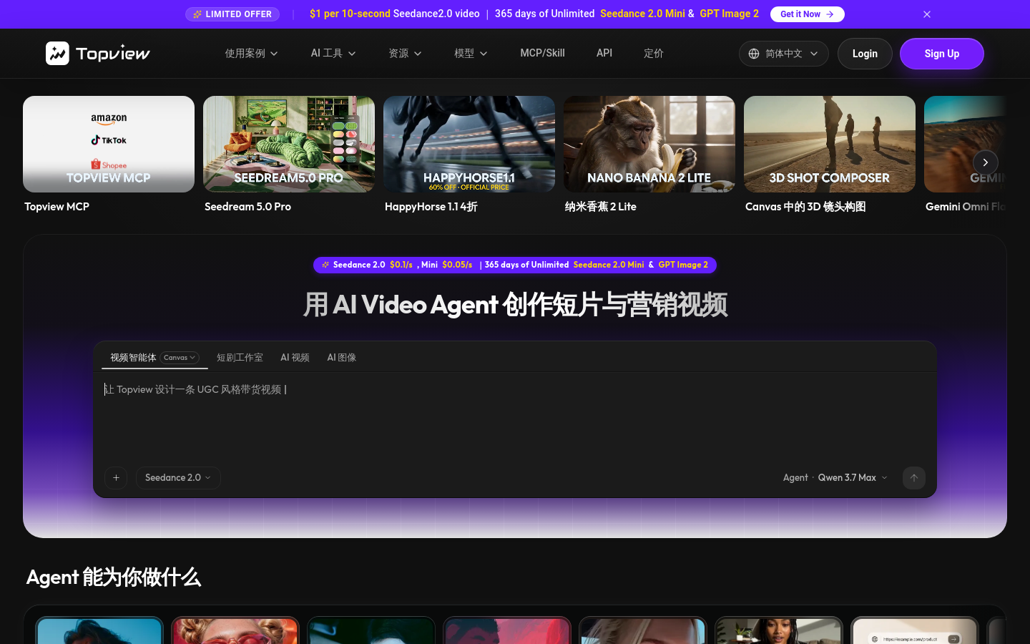Switch to the 短剧工作室 tab
This screenshot has height=644, width=1030.
[x=240, y=358]
